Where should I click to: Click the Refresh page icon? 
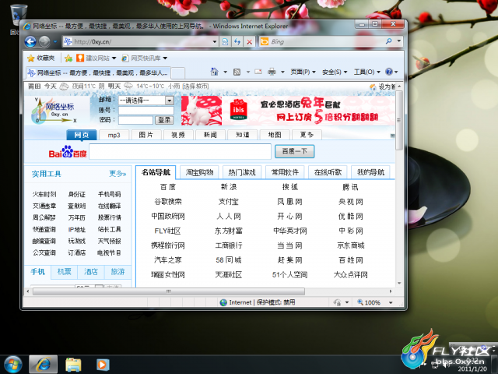[x=237, y=41]
